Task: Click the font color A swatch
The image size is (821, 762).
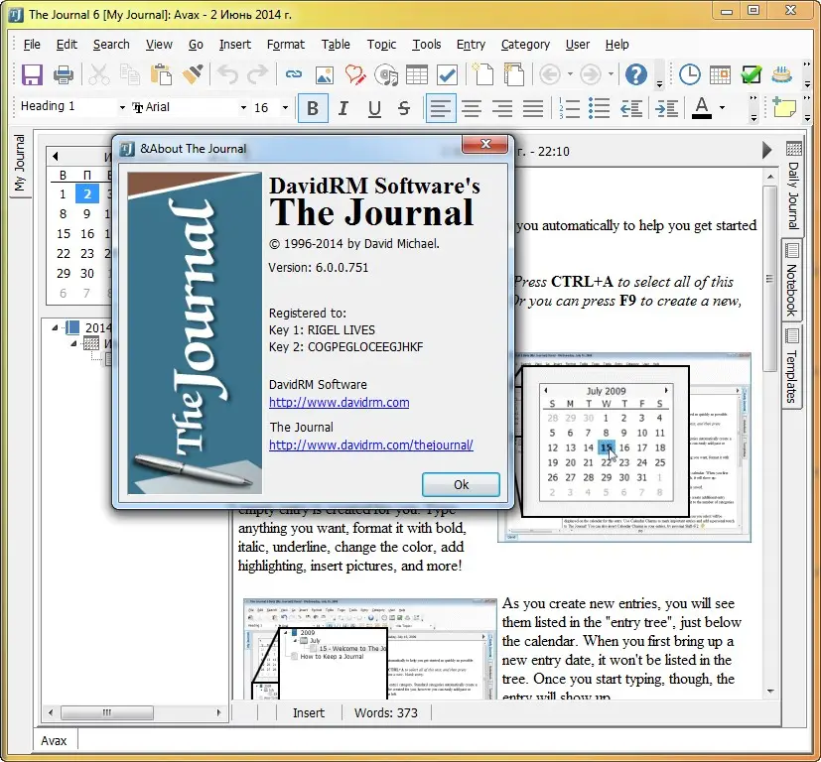Action: (x=702, y=108)
